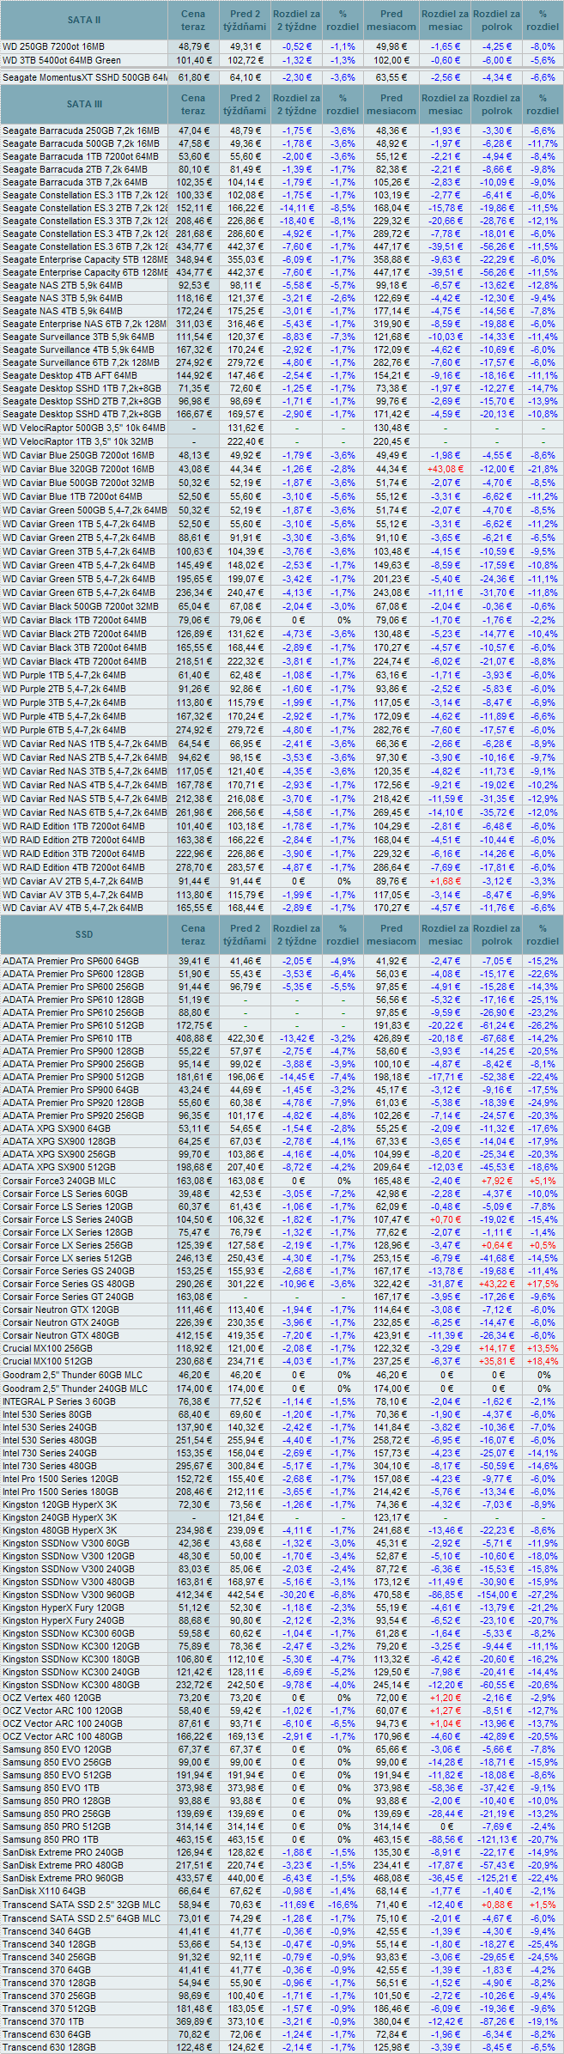Viewport: 564px width, 2054px height.
Task: Click WD Caviar Black 1TB 7200ot 64MB
Action: [74, 620]
